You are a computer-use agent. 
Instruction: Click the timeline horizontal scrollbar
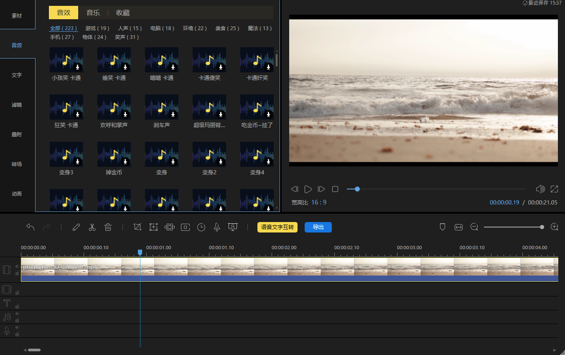click(x=34, y=350)
